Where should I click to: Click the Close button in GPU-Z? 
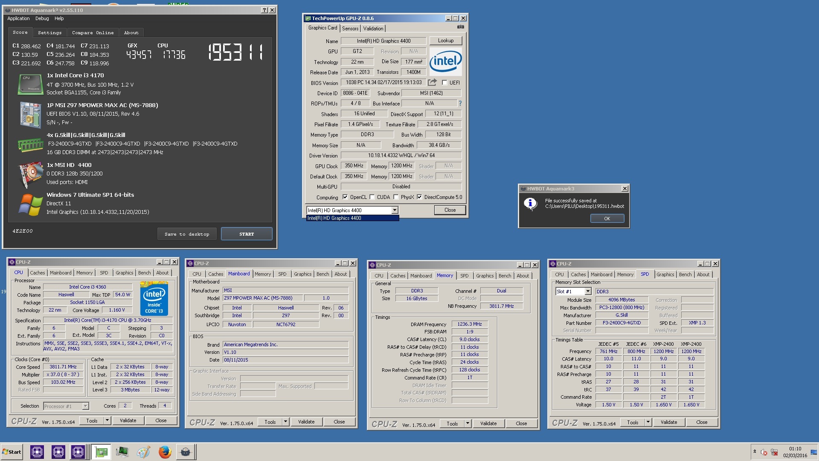click(450, 210)
